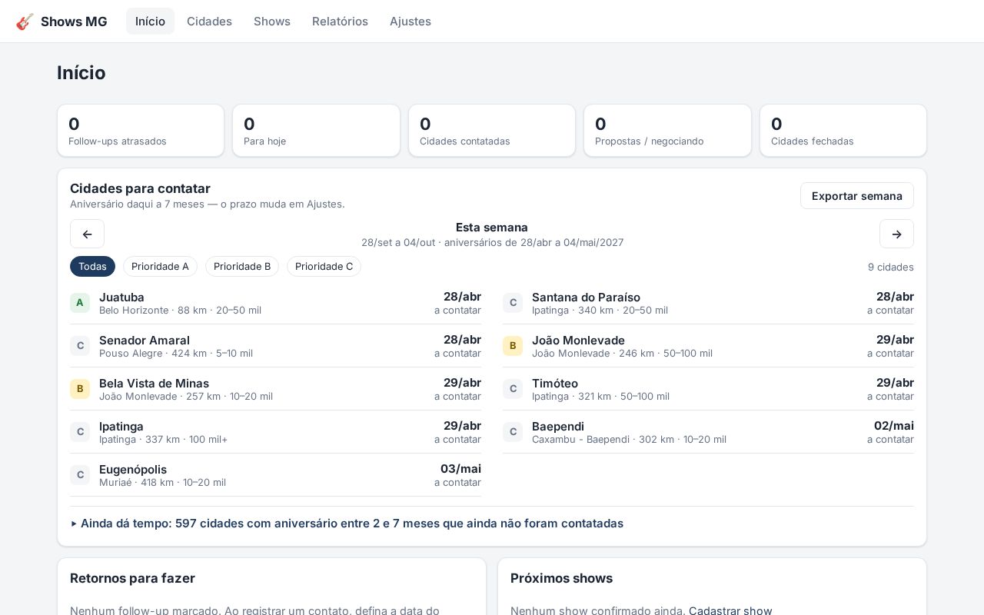Open the Início tab

pos(150,22)
